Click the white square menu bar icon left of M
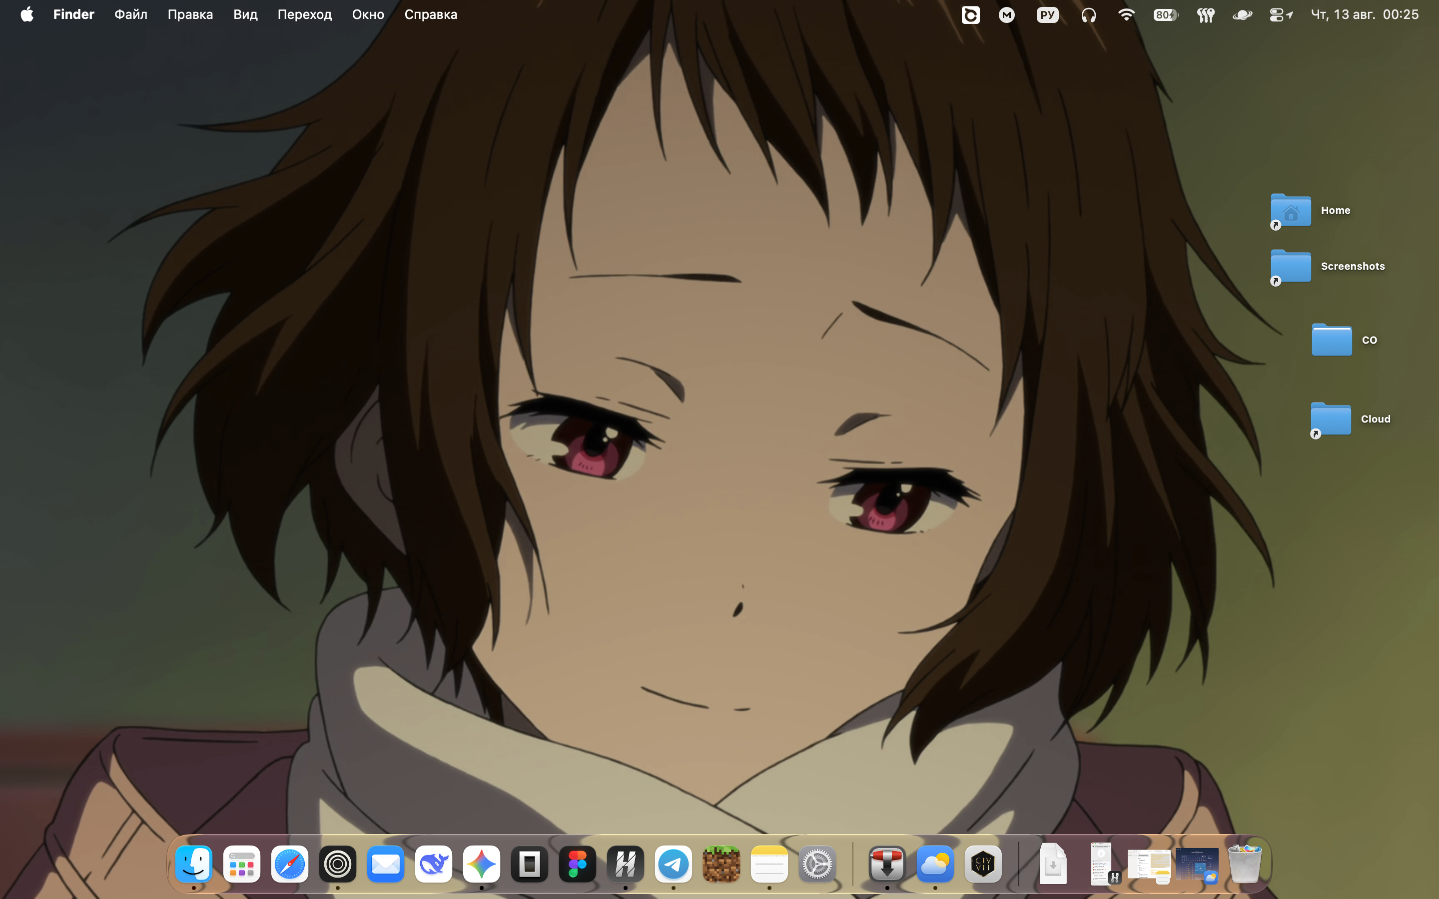The height and width of the screenshot is (899, 1439). 970,15
